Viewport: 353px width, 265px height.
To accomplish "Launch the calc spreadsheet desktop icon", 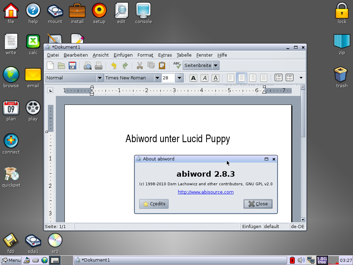I will point(33,44).
